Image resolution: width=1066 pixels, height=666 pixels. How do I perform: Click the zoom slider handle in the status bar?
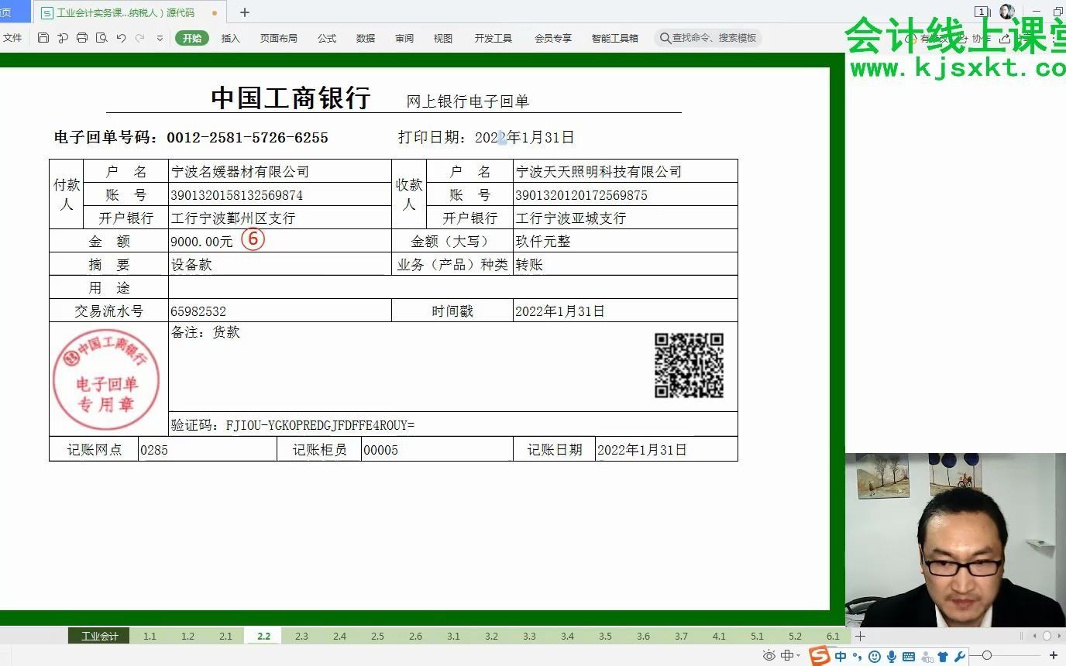click(987, 655)
